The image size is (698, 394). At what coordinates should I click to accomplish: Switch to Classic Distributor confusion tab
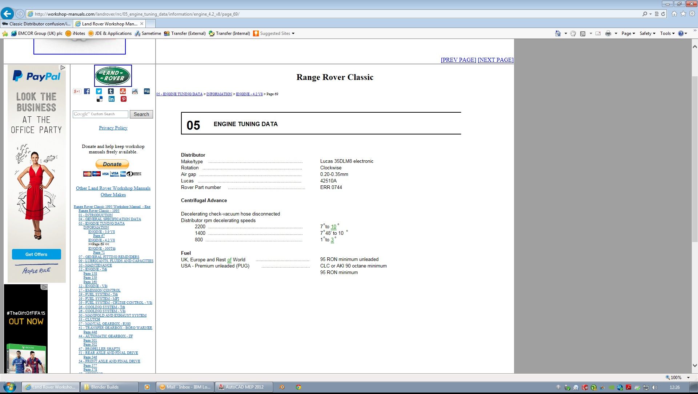point(36,24)
